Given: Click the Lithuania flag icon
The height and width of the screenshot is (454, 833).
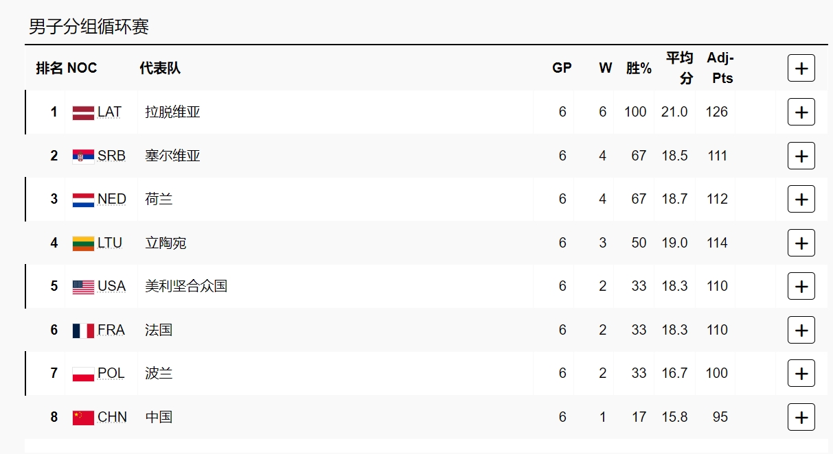Looking at the screenshot, I should tap(83, 243).
